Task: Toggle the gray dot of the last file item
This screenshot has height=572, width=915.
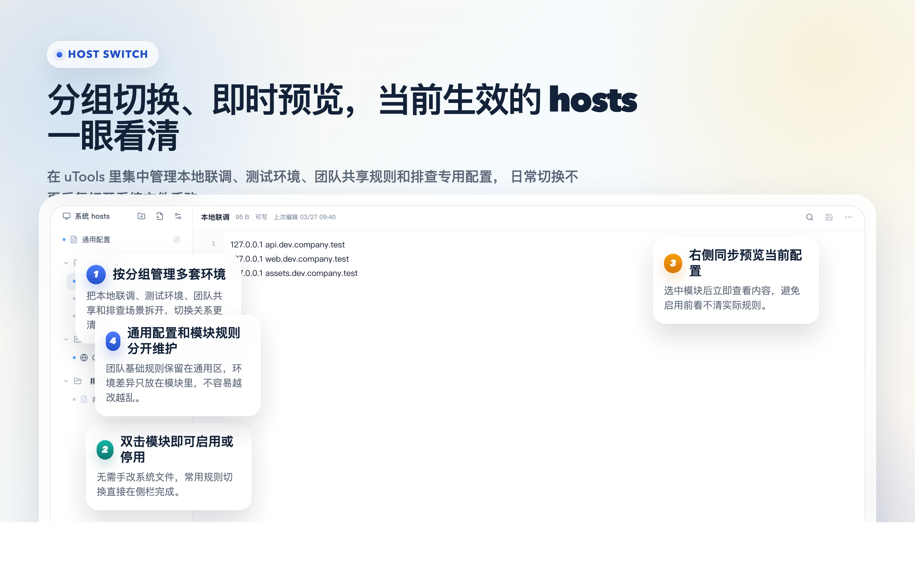Action: click(x=74, y=400)
